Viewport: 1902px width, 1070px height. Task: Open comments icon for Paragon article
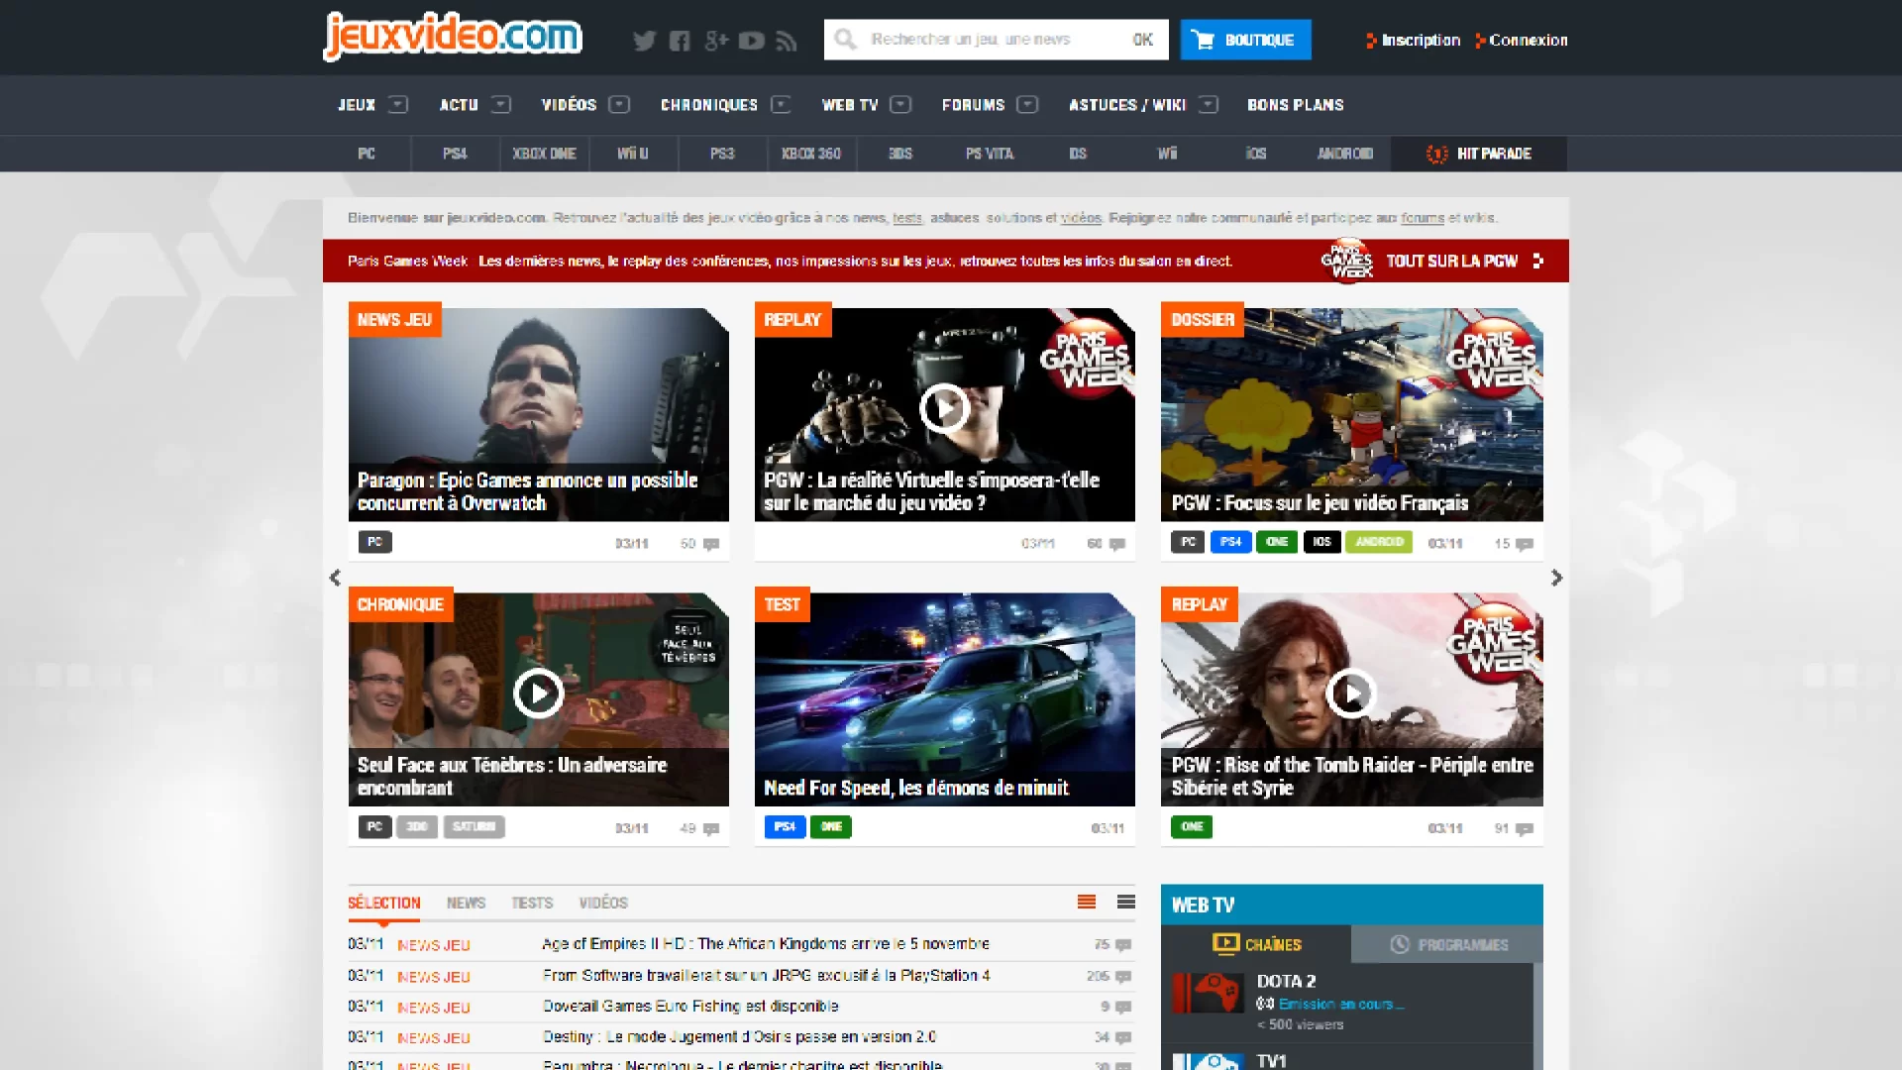(x=710, y=544)
